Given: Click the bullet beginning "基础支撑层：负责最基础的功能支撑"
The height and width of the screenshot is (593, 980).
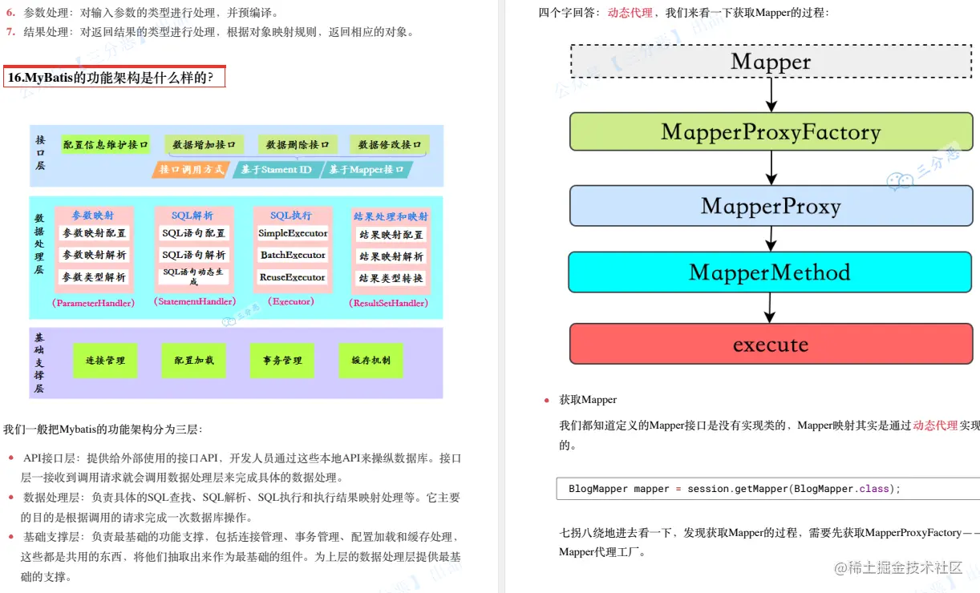Looking at the screenshot, I should point(241,556).
